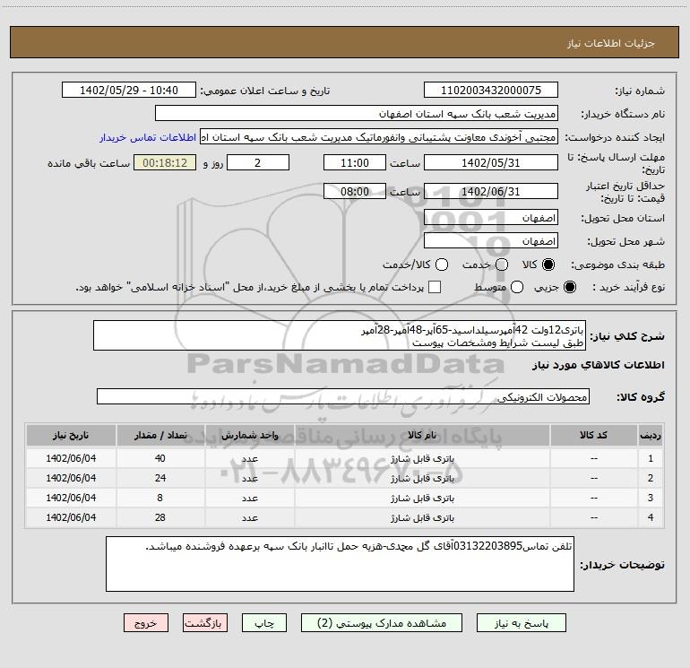Toggle the اسناد خزانه اسلامی payment checkbox
The image size is (690, 668).
[x=435, y=287]
